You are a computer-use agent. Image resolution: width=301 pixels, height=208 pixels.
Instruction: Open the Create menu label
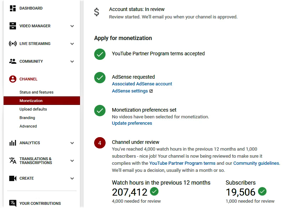click(27, 178)
